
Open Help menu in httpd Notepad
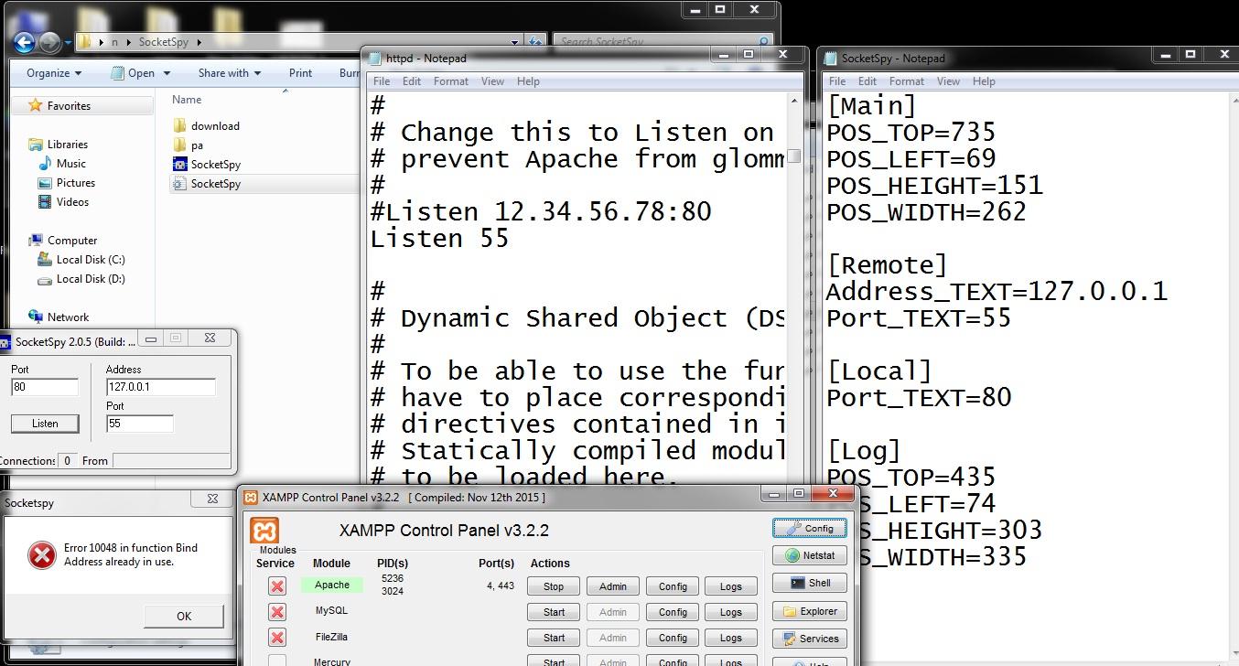[528, 81]
